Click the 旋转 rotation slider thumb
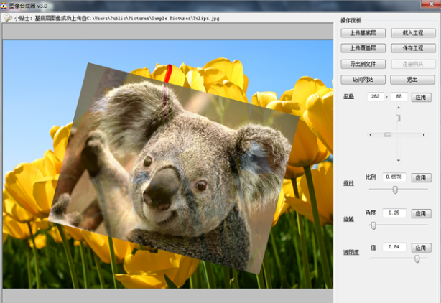 coord(373,225)
